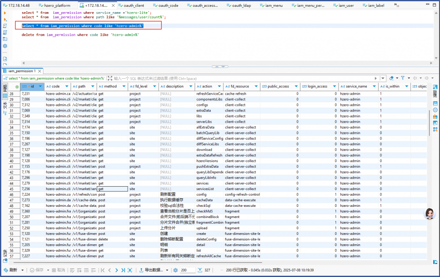Click the funnel filter icon in results bar

(x=403, y=78)
